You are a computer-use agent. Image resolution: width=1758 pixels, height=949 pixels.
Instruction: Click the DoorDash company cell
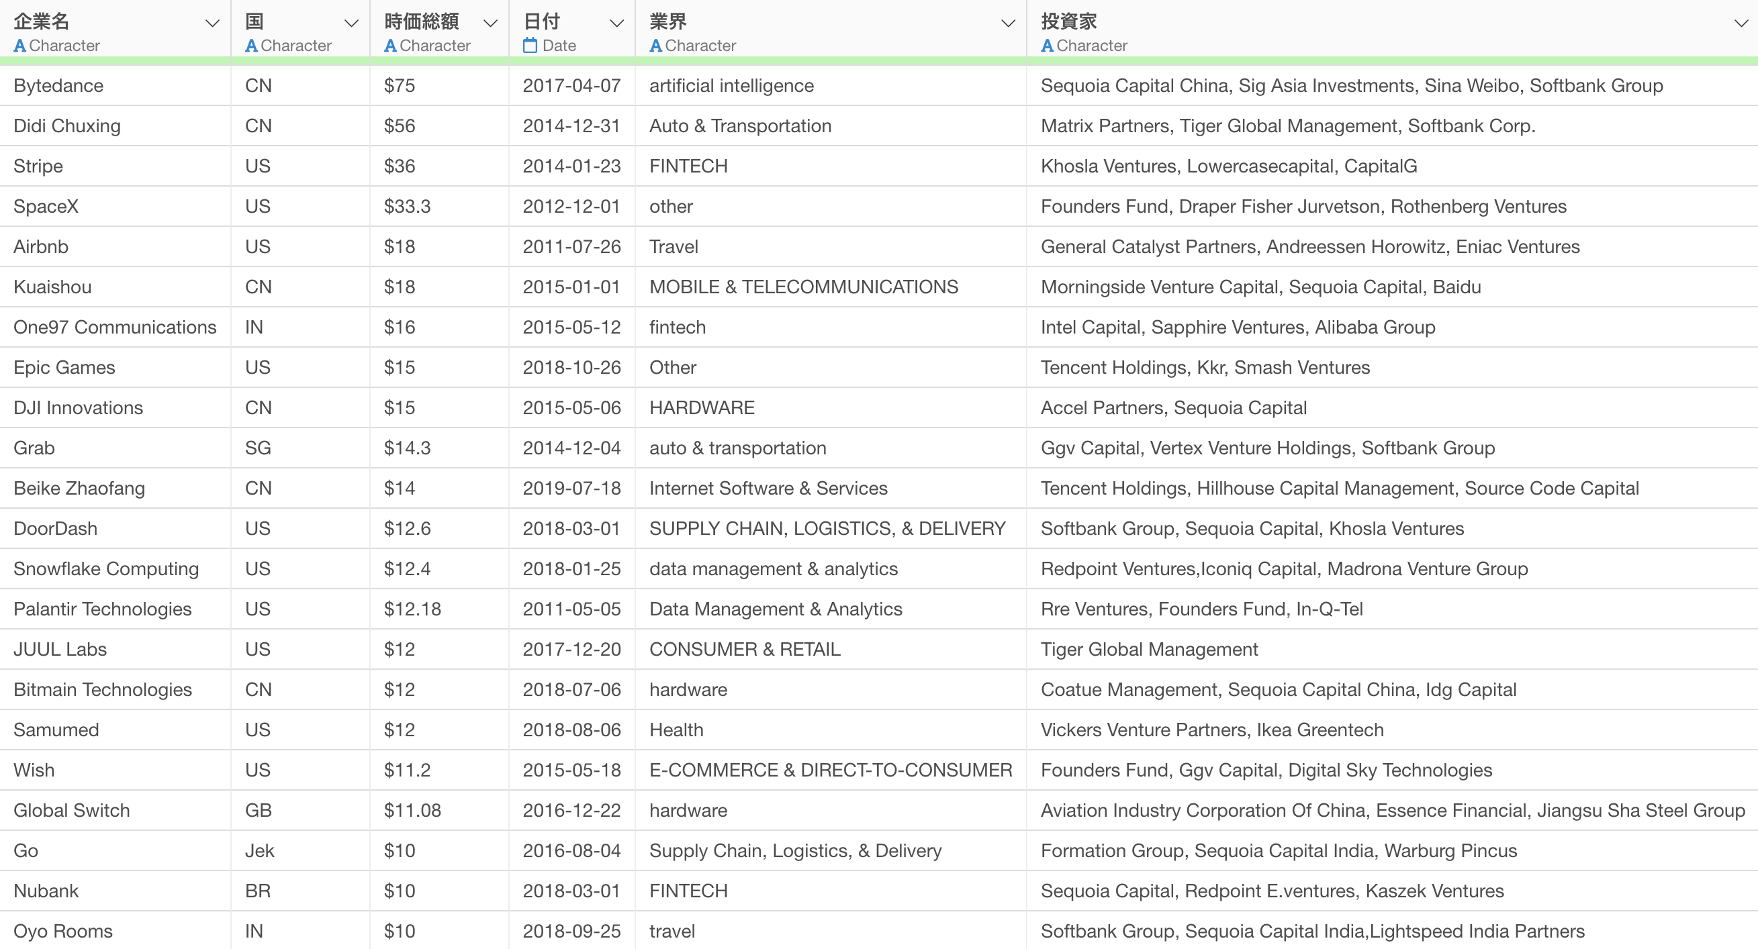[115, 528]
